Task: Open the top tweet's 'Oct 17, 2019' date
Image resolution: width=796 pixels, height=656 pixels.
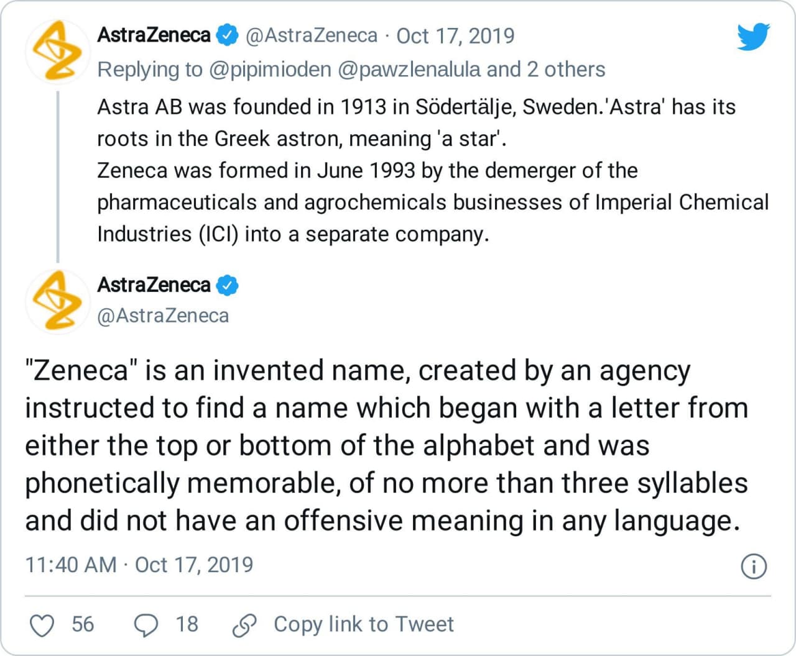Action: [455, 35]
